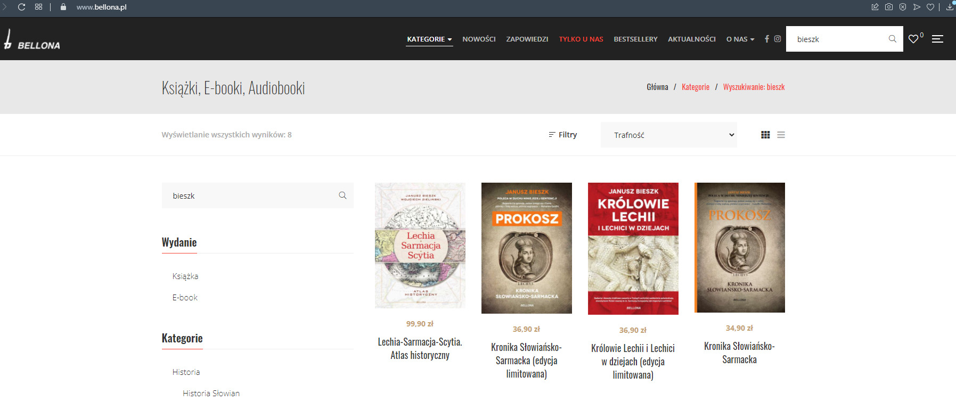Click the header search magnifier icon
The height and width of the screenshot is (401, 956).
click(x=893, y=39)
